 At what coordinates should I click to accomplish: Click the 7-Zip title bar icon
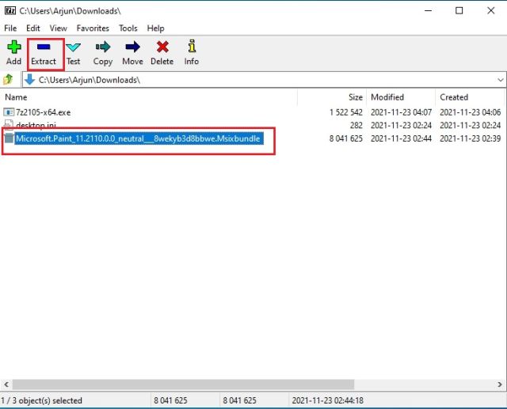(x=10, y=10)
